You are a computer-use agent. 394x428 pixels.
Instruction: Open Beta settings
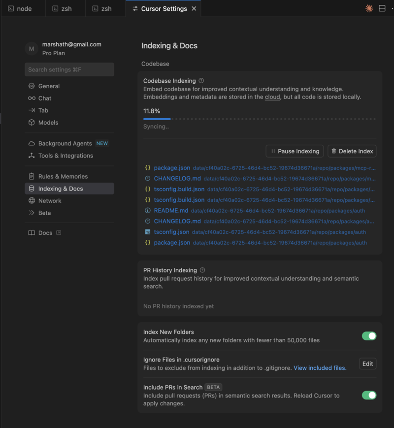69,213
